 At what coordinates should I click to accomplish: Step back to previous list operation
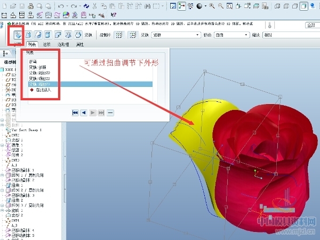(84, 113)
